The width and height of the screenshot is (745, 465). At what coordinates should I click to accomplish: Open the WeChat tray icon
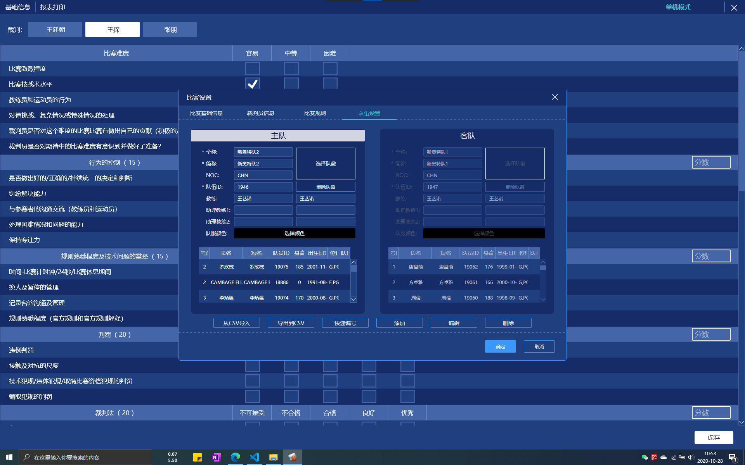tap(645, 457)
